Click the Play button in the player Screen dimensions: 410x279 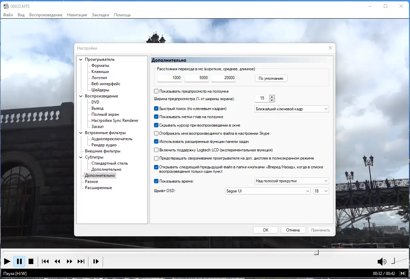point(7,261)
